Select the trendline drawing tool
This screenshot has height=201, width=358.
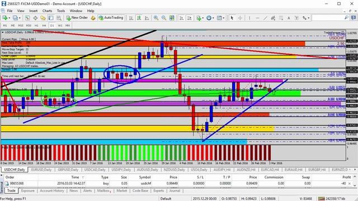[x=265, y=18]
